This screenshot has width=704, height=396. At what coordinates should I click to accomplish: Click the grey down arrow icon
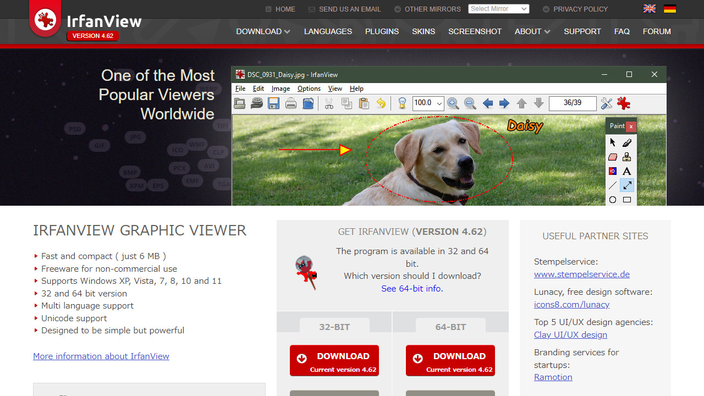pos(538,103)
